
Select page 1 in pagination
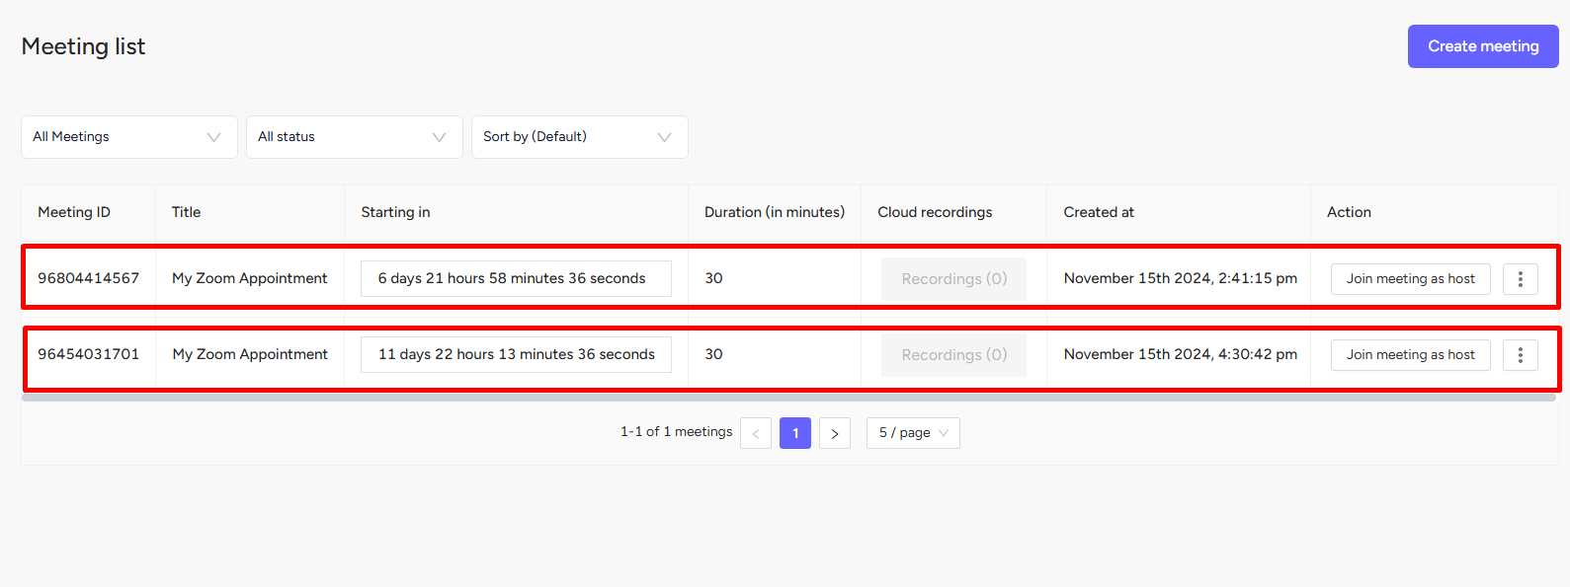click(795, 433)
